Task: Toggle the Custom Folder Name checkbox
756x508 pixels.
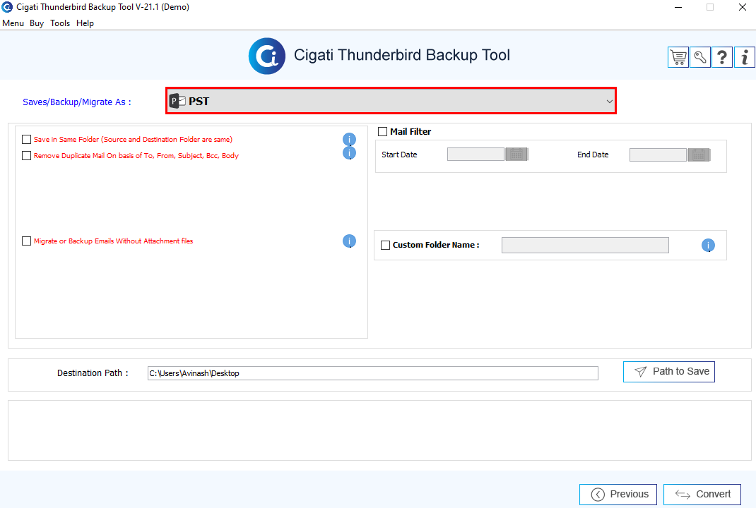Action: [x=385, y=245]
